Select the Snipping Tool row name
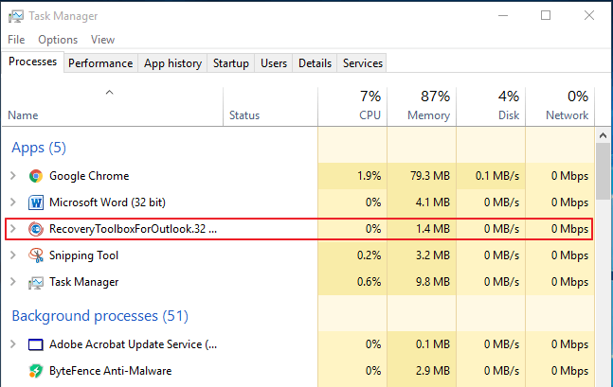 click(83, 255)
